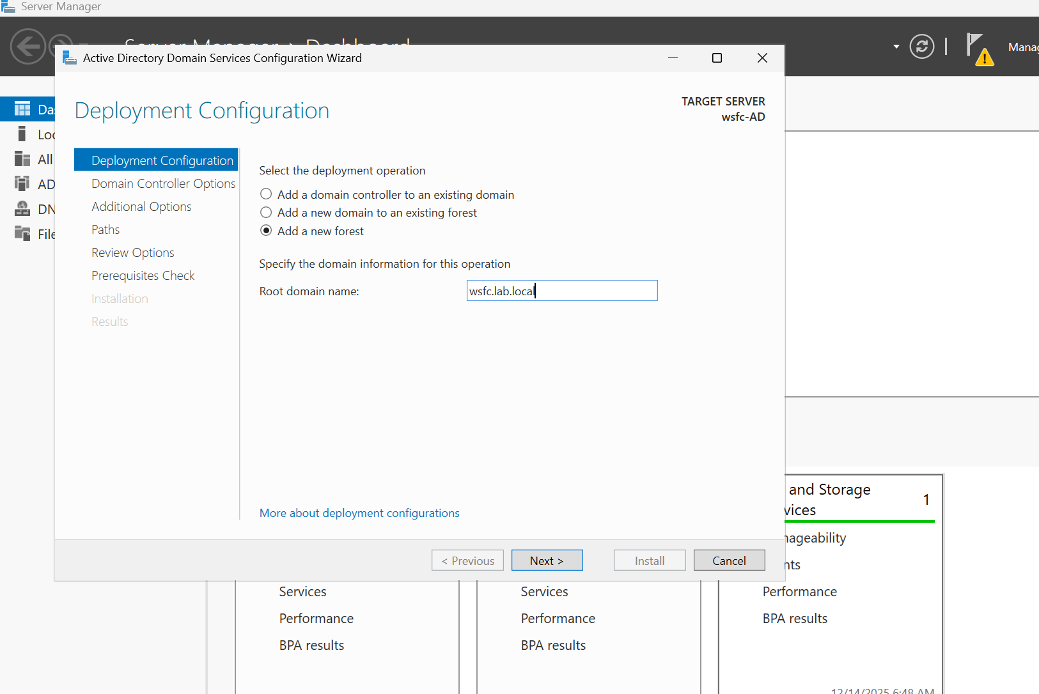Click the Results wizard step
The image size is (1039, 694).
109,321
